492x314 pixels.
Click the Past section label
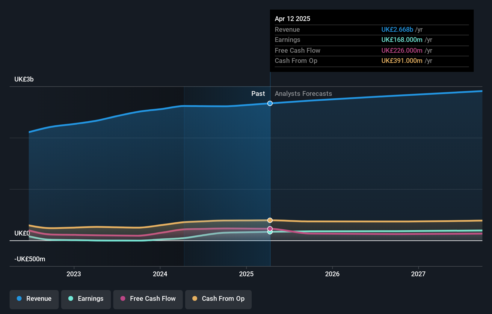coord(258,94)
